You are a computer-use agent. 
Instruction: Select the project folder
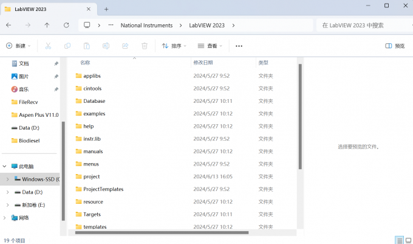tap(91, 176)
